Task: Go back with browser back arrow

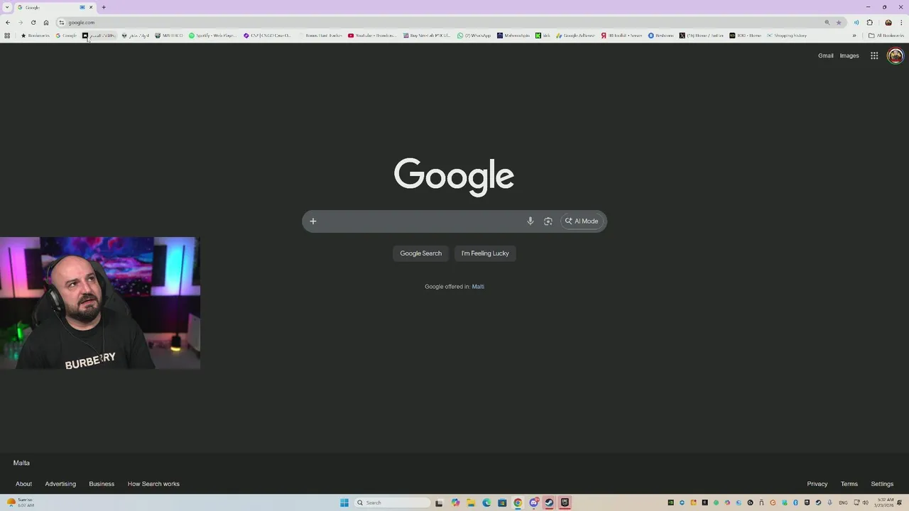Action: coord(8,23)
